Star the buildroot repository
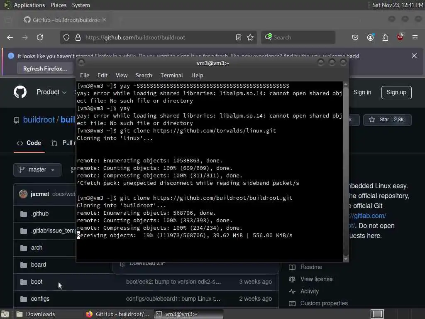Image resolution: width=425 pixels, height=319 pixels. coord(387,120)
